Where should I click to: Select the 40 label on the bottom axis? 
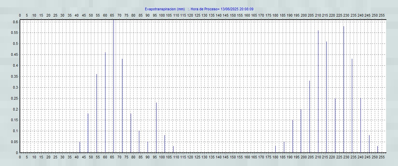77,157
